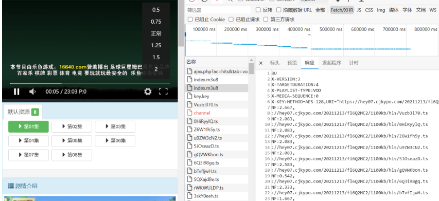Image resolution: width=439 pixels, height=201 pixels.
Task: Select the Vuzb3l70.ts request
Action: click(x=217, y=104)
